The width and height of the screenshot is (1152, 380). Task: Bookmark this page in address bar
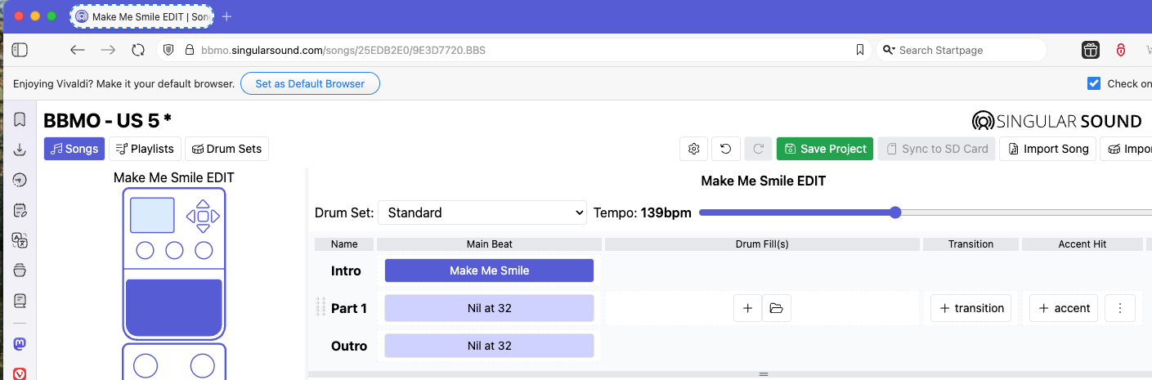[860, 50]
